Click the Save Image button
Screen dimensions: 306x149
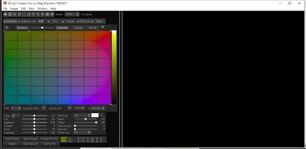pyautogui.click(x=30, y=139)
